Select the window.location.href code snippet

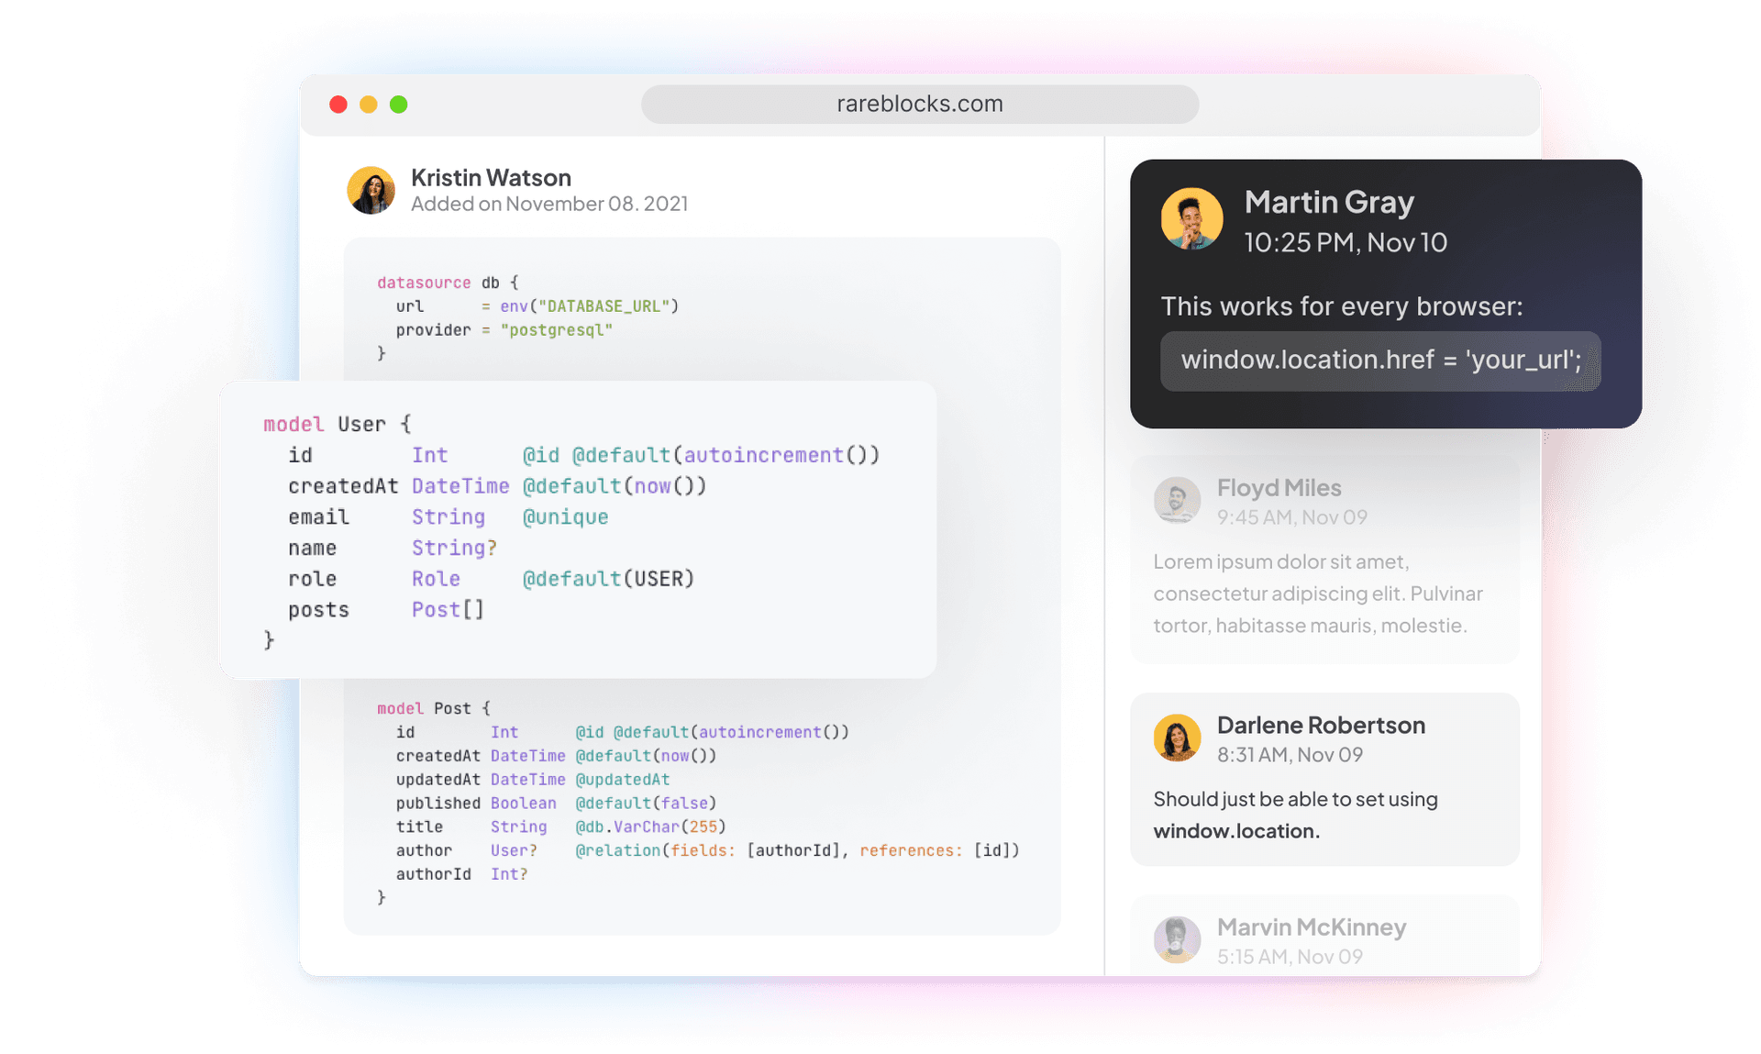(1379, 360)
